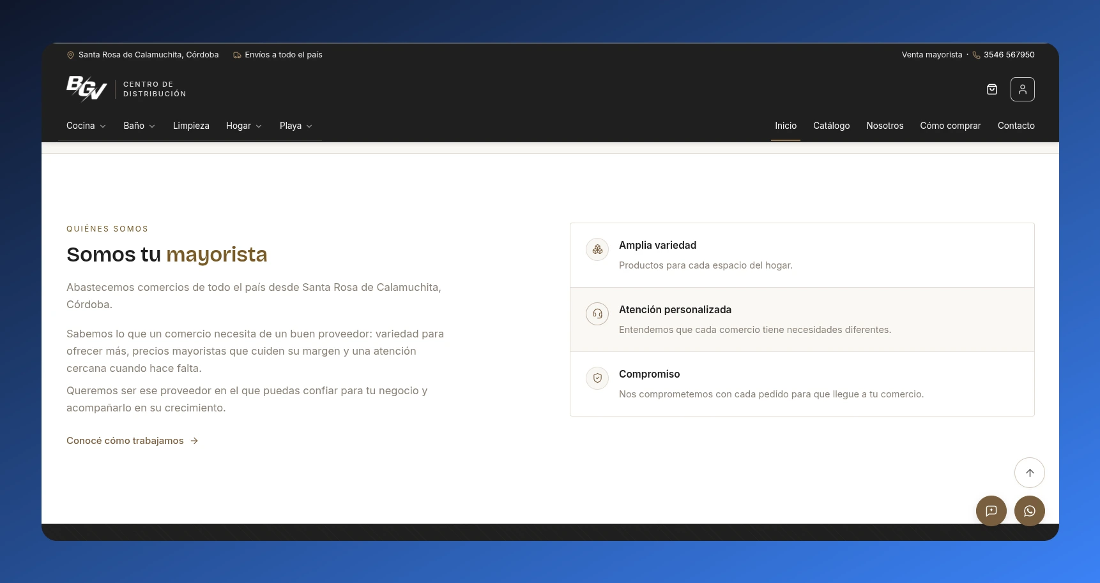
Task: Click 'Entendemos que cada comercio tiene necesidades diferentes.'
Action: [x=755, y=330]
